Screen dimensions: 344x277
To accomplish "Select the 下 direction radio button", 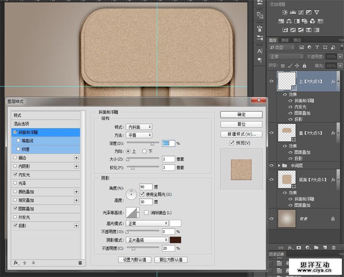I will point(145,151).
